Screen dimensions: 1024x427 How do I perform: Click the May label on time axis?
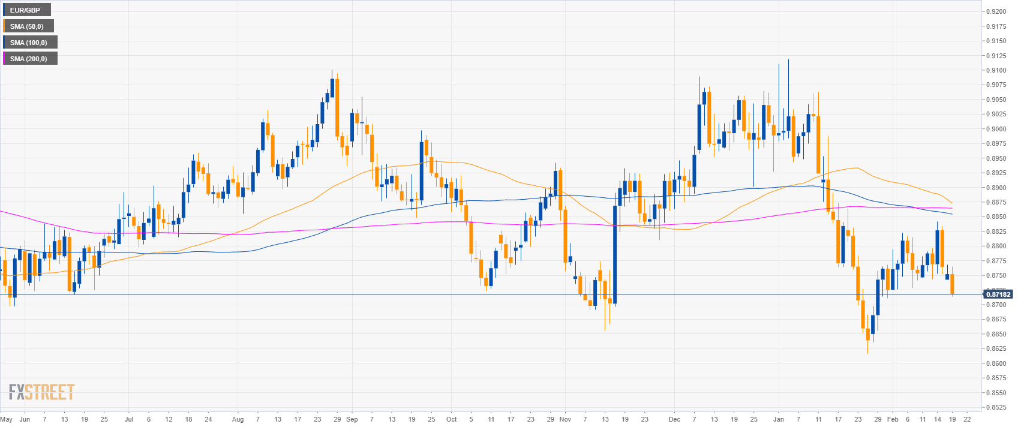click(x=7, y=419)
